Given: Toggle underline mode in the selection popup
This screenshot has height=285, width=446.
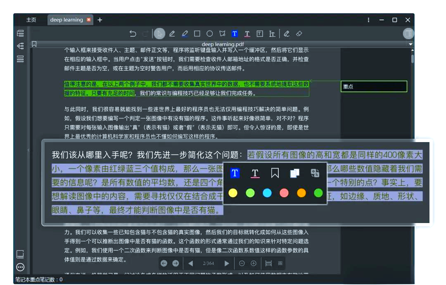Looking at the screenshot, I should [255, 173].
